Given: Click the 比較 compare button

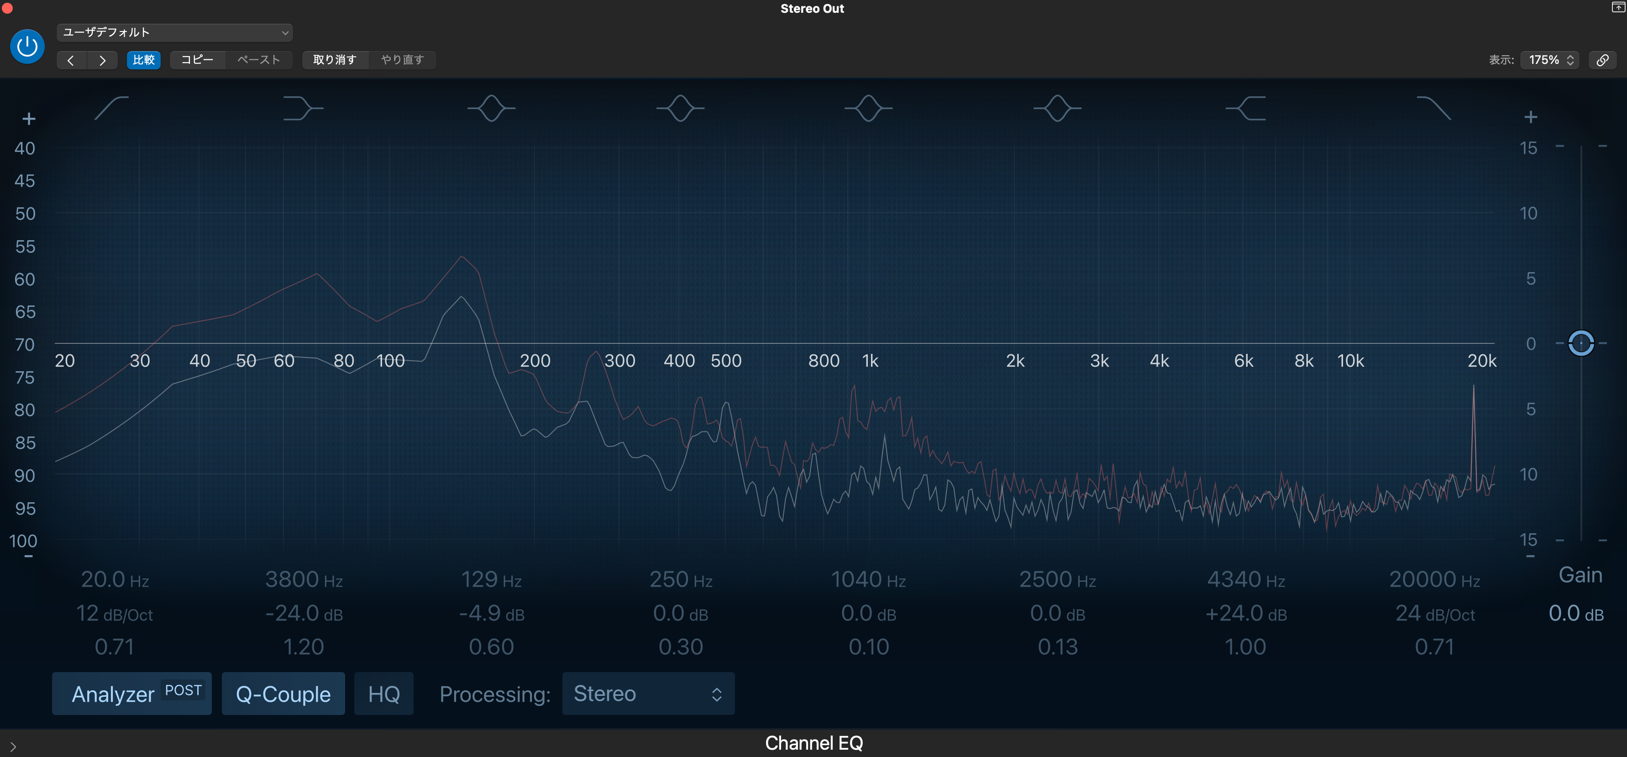Looking at the screenshot, I should coord(143,60).
